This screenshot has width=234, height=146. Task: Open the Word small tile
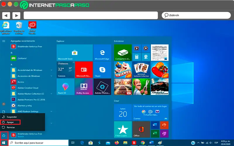155,125
